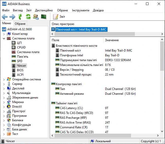165x144 pixels.
Task: Click the Звіт toolbar button label
Action: [62, 17]
